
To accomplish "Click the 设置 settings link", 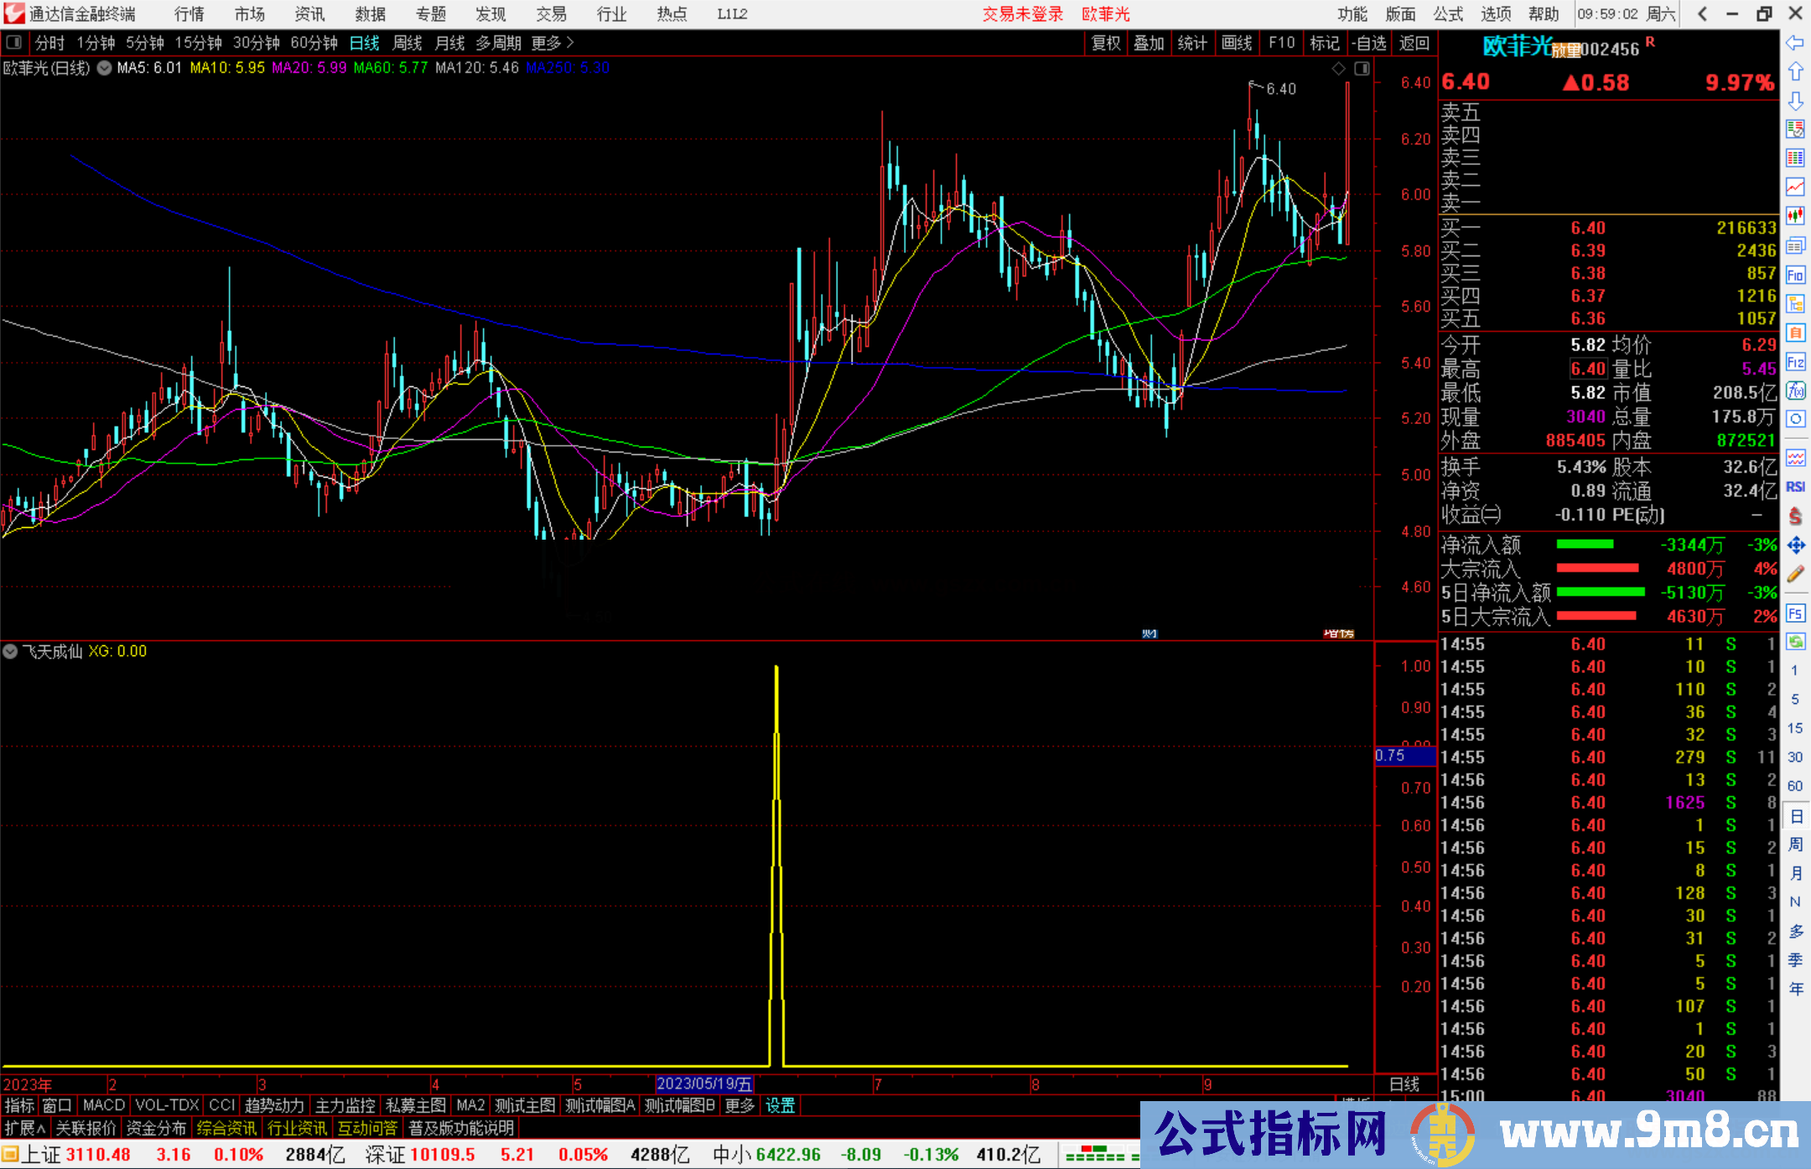I will tap(780, 1105).
